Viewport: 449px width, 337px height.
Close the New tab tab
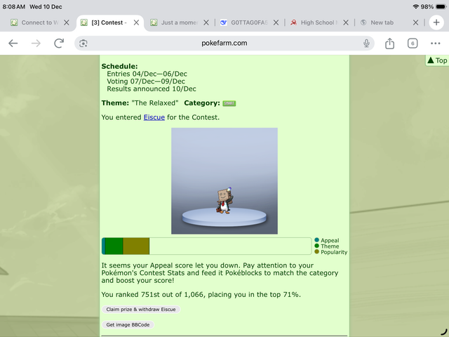[x=416, y=22]
